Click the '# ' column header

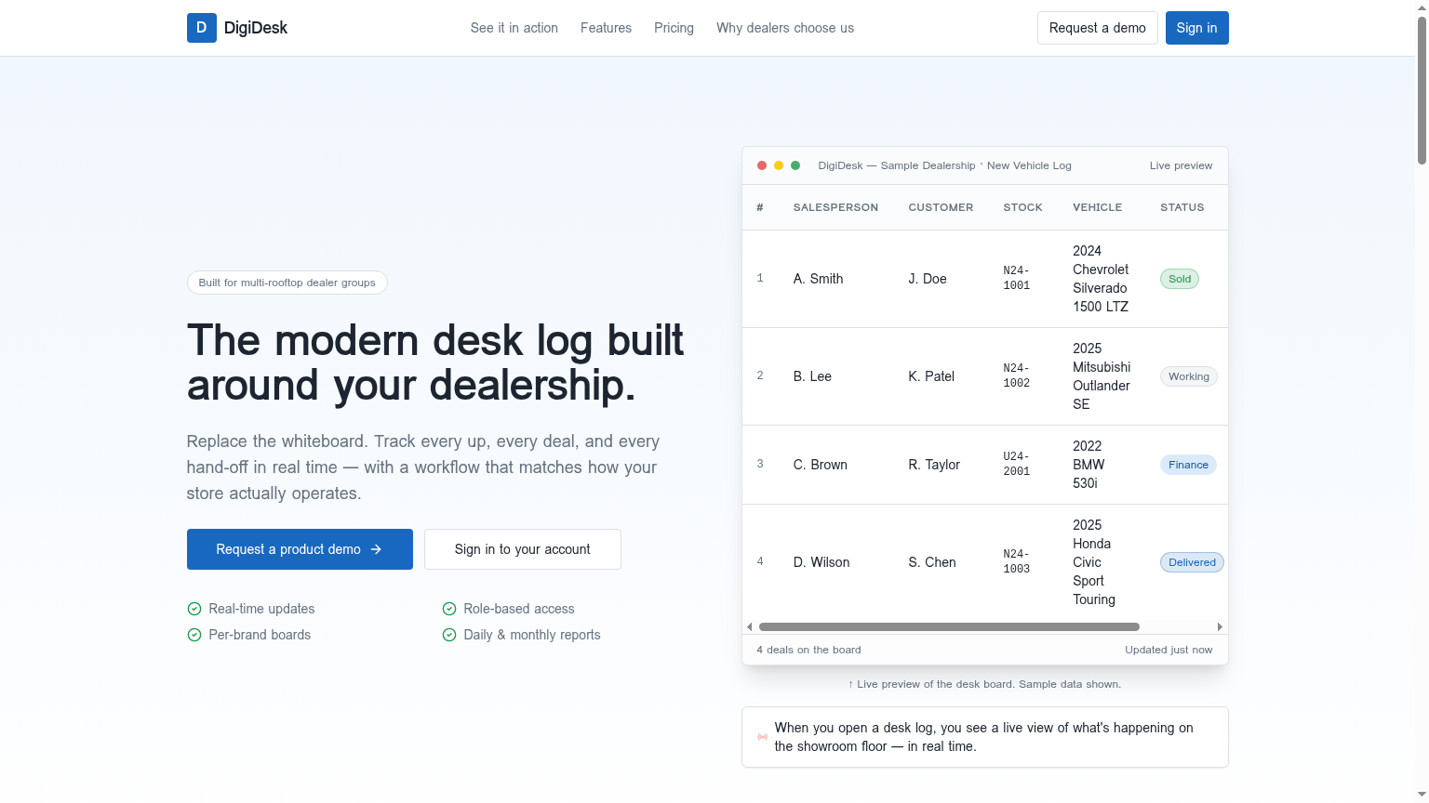point(760,207)
